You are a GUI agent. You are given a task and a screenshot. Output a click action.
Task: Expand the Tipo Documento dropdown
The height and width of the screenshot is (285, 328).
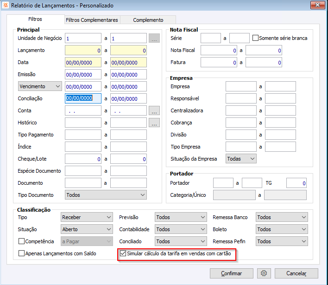(x=106, y=195)
